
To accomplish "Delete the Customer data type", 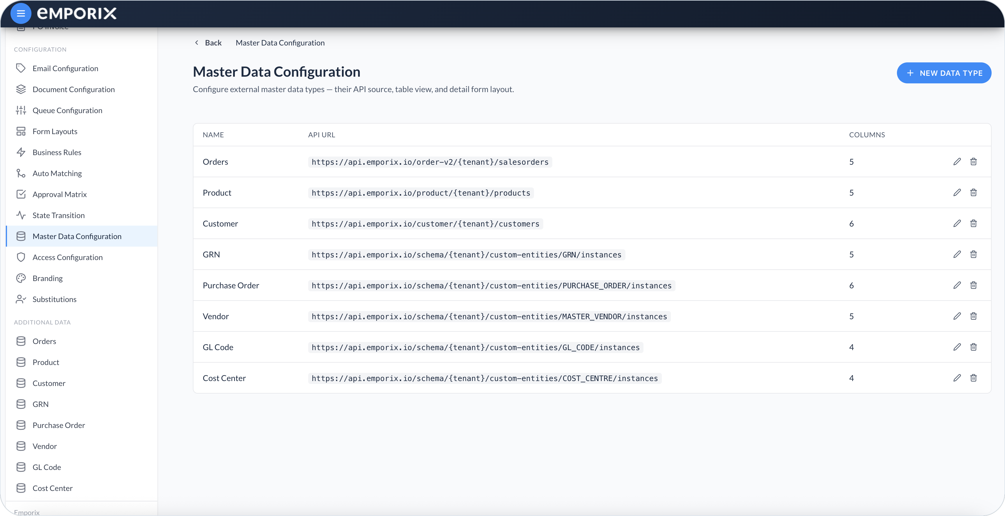I will pos(974,223).
